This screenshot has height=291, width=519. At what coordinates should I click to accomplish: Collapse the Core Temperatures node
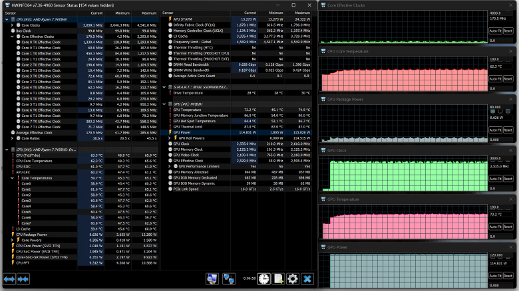click(x=12, y=178)
